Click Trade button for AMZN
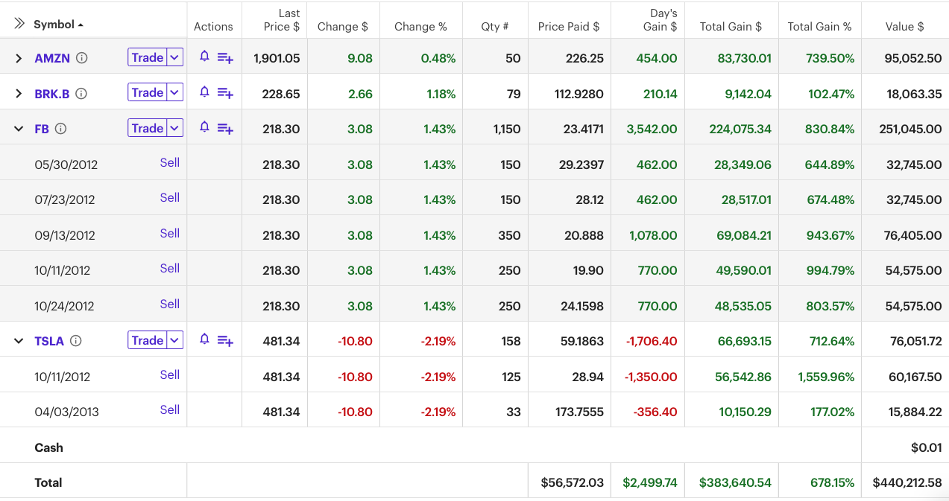The image size is (949, 501). coord(148,57)
